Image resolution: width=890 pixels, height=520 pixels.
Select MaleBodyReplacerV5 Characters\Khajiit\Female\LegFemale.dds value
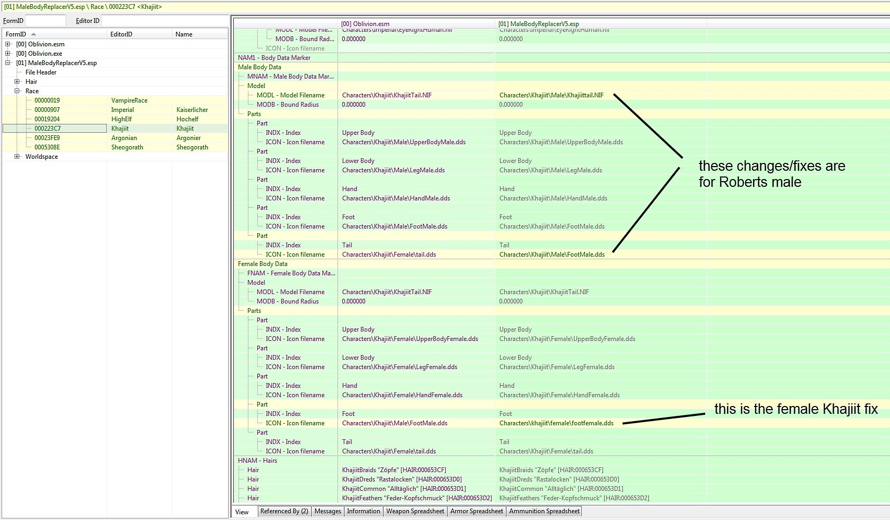(x=557, y=367)
